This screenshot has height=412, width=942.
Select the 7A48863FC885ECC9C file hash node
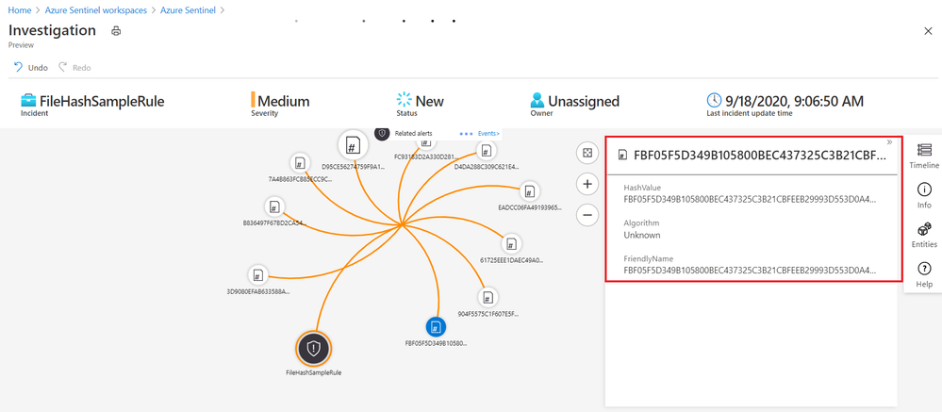tap(299, 163)
